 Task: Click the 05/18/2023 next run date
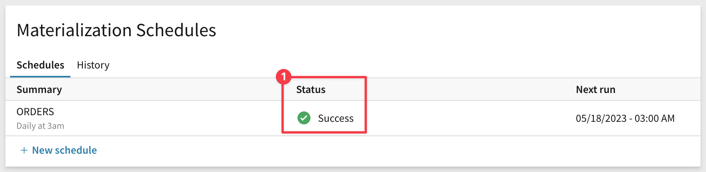[x=601, y=118]
